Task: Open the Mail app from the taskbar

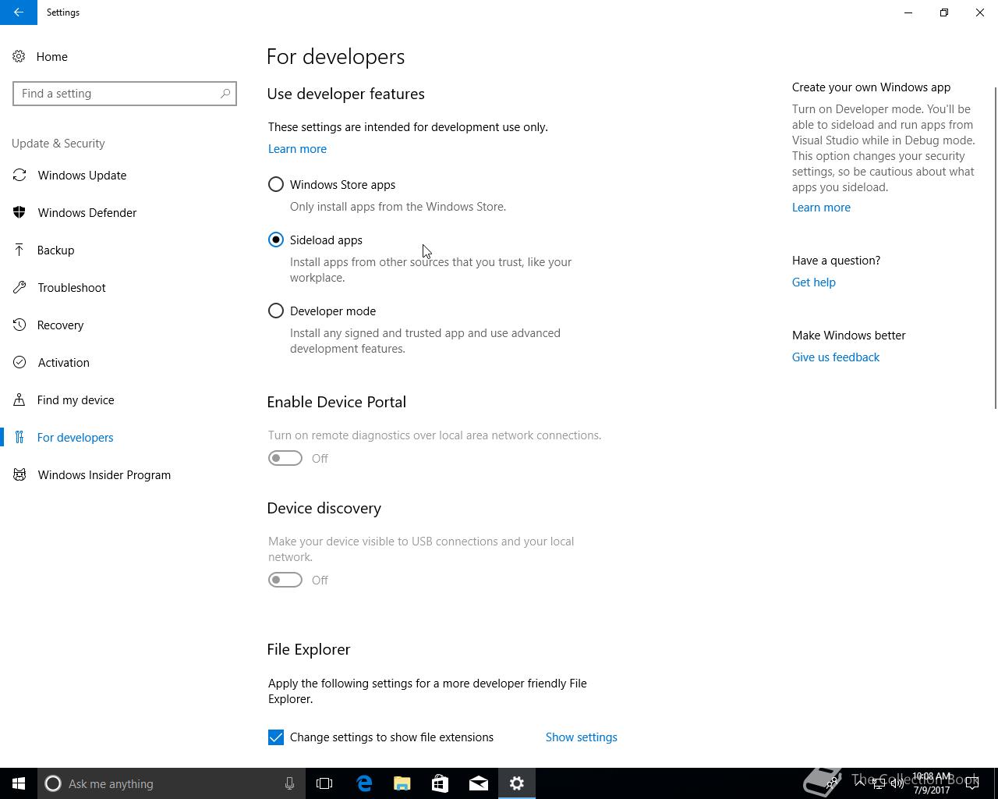Action: pyautogui.click(x=479, y=783)
